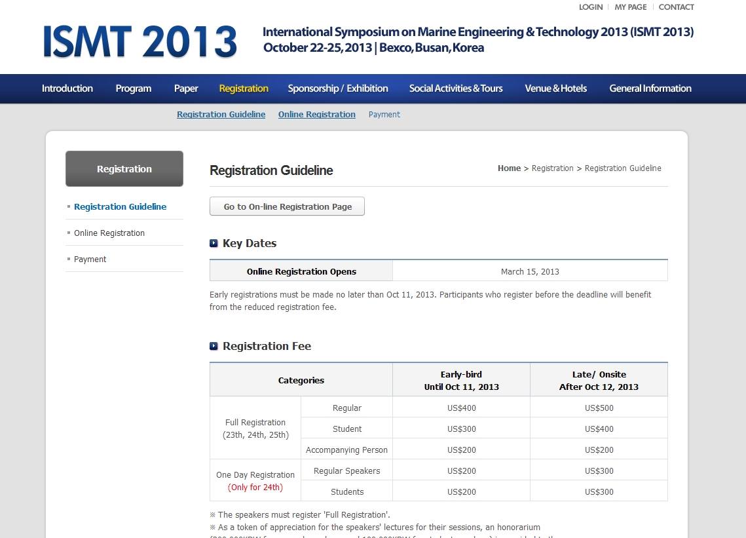Click the early registration deadline paragraph
This screenshot has width=746, height=538.
point(430,301)
